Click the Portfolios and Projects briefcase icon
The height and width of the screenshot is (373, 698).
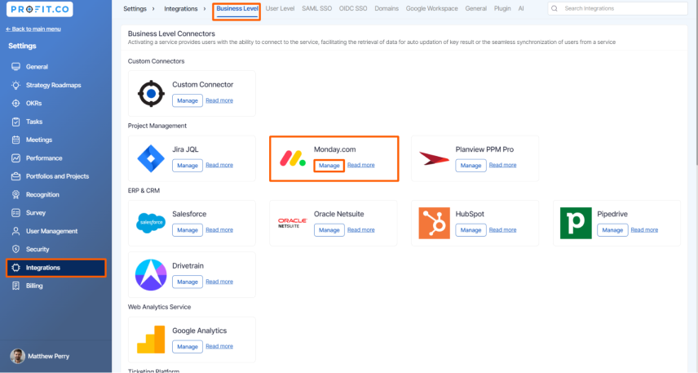(x=16, y=176)
